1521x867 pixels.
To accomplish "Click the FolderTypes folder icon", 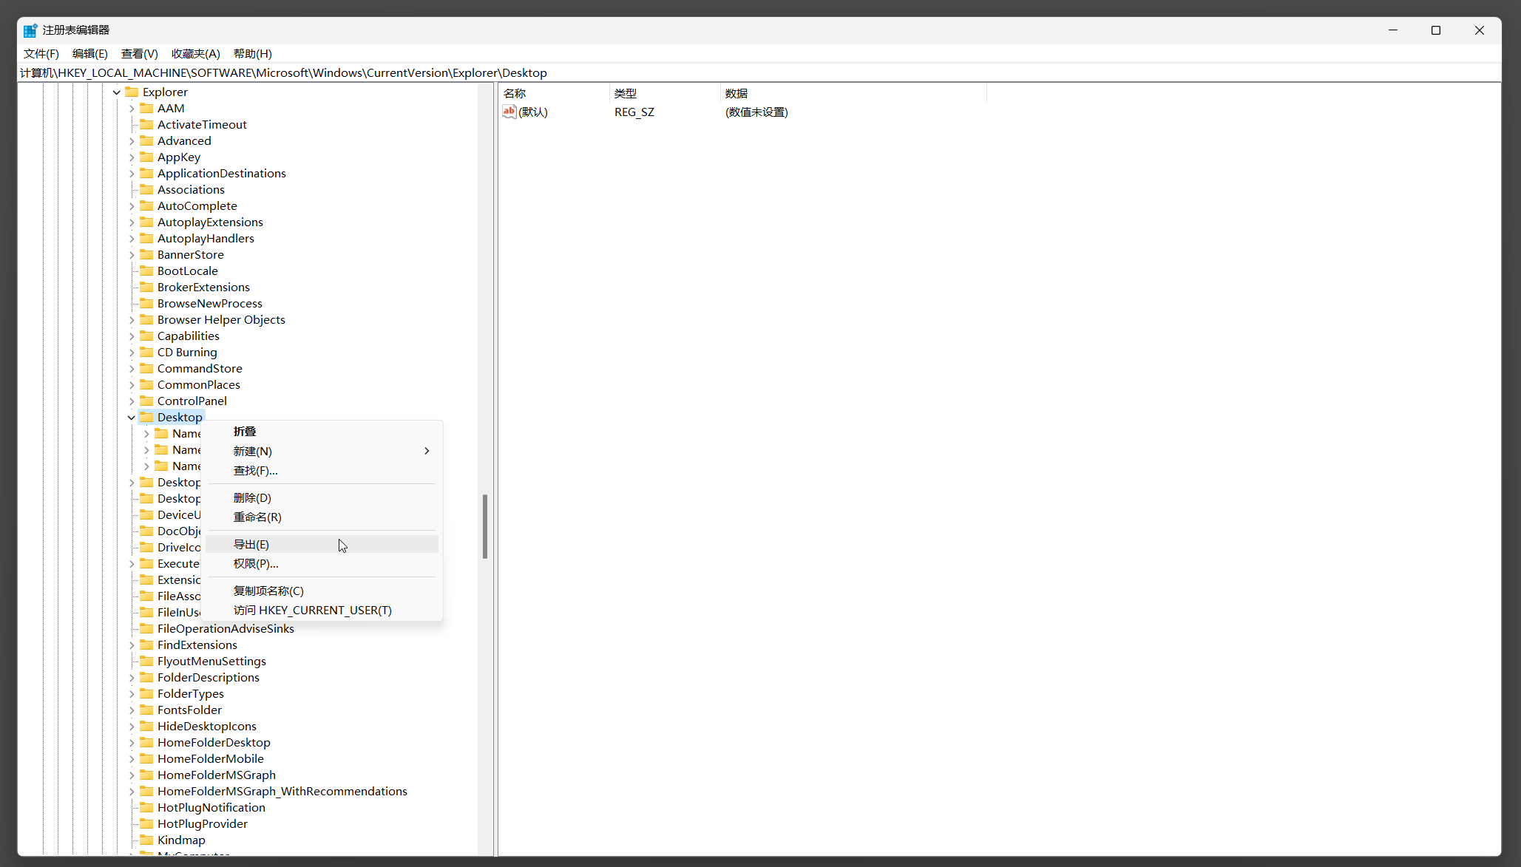I will point(146,694).
